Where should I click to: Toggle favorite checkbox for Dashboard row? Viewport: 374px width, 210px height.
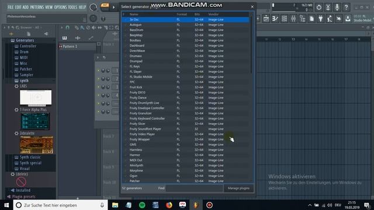pos(125,45)
